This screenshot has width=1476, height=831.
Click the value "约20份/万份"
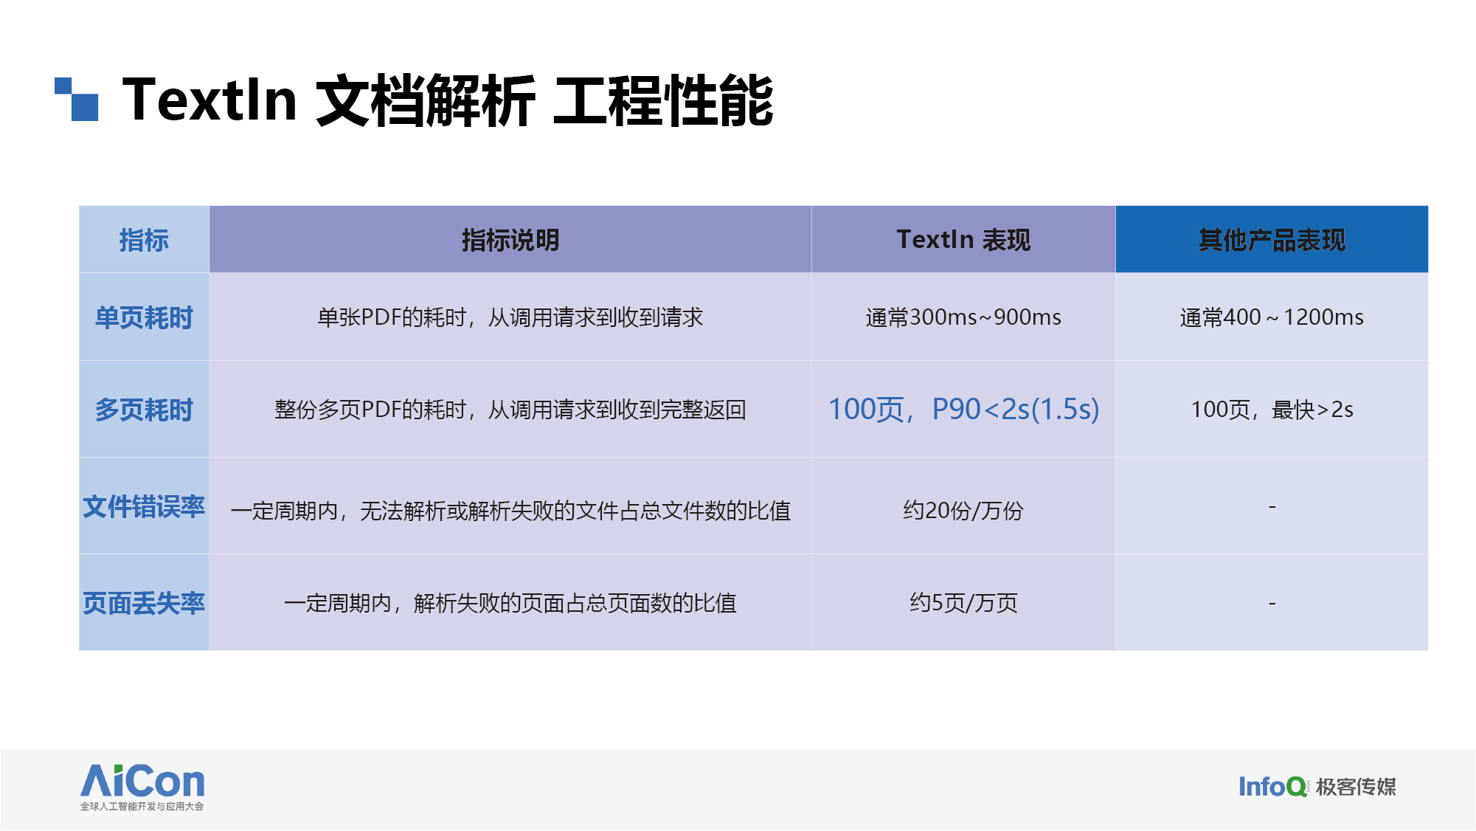pos(963,511)
